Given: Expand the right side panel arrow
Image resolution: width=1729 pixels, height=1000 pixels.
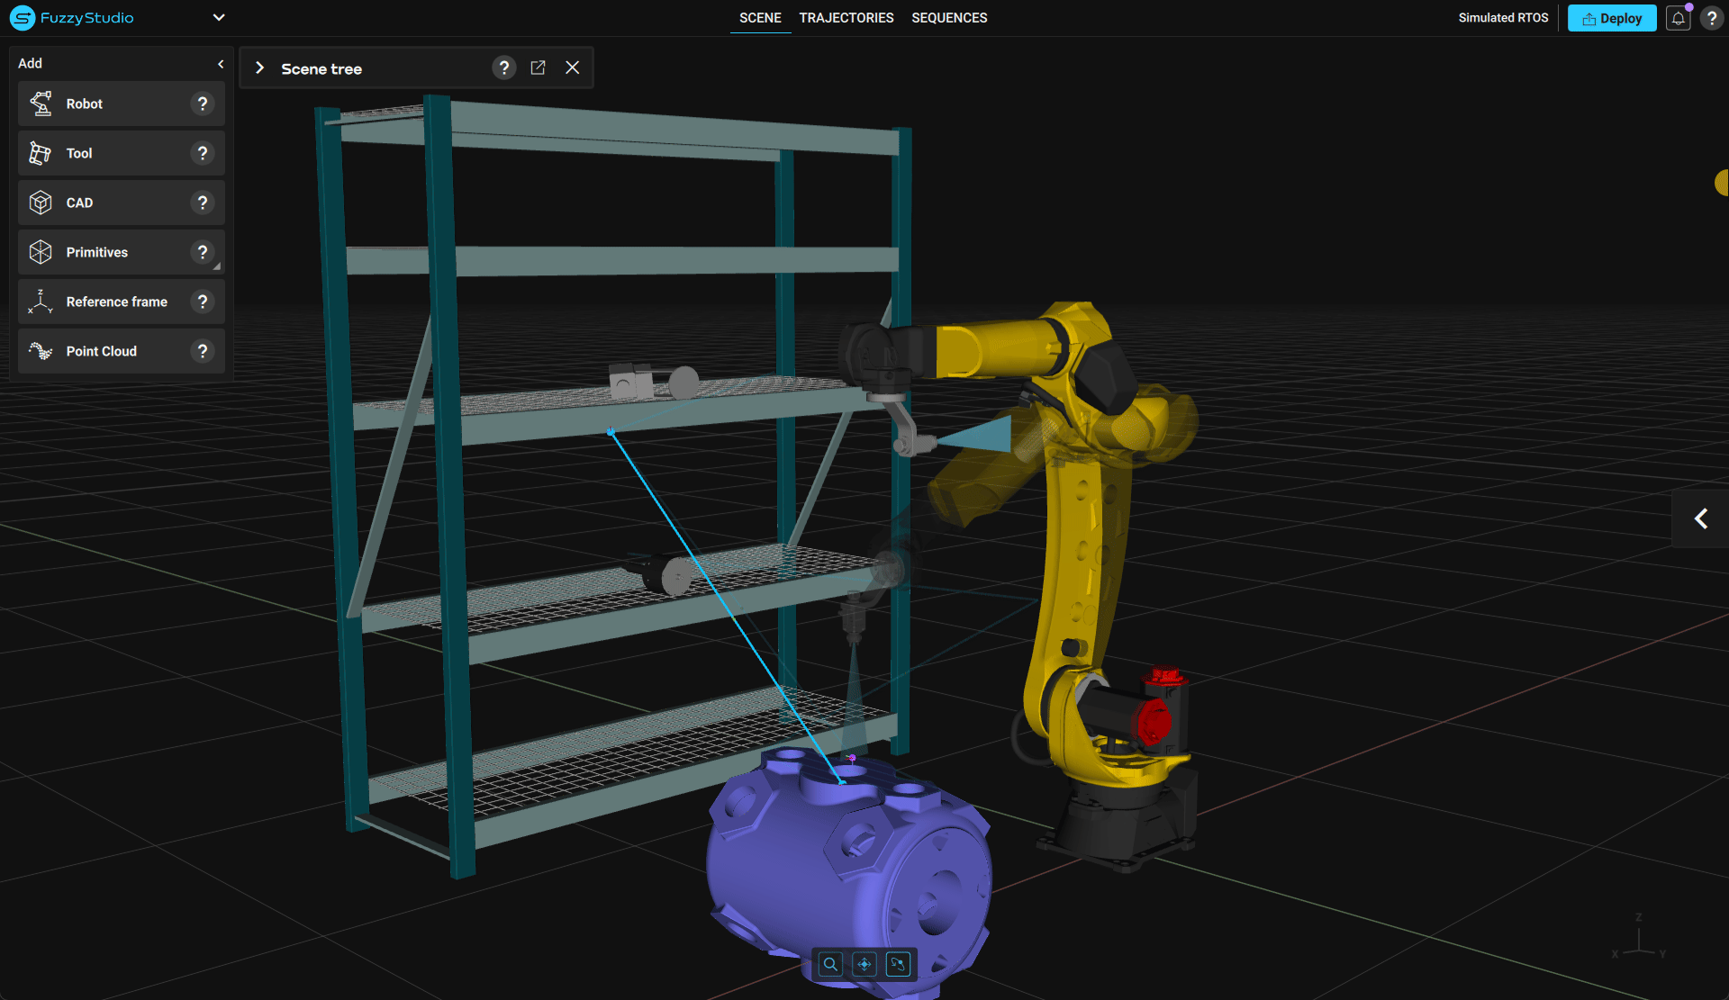Looking at the screenshot, I should (1700, 518).
